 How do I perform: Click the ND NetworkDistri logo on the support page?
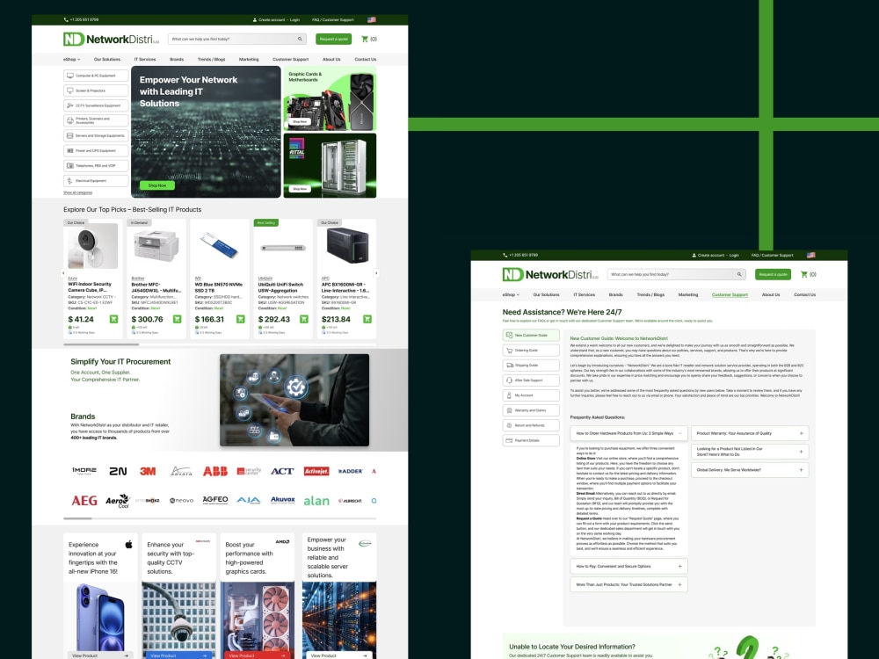(550, 274)
